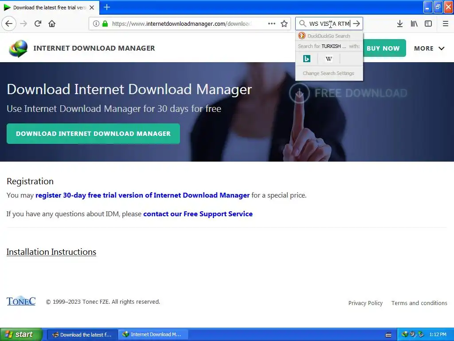Open the Firefox hamburger menu

(x=446, y=24)
